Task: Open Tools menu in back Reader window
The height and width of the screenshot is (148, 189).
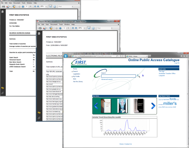Action: (x=24, y=3)
